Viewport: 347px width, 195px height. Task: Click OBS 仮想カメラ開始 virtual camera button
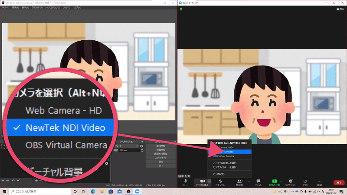(x=161, y=154)
